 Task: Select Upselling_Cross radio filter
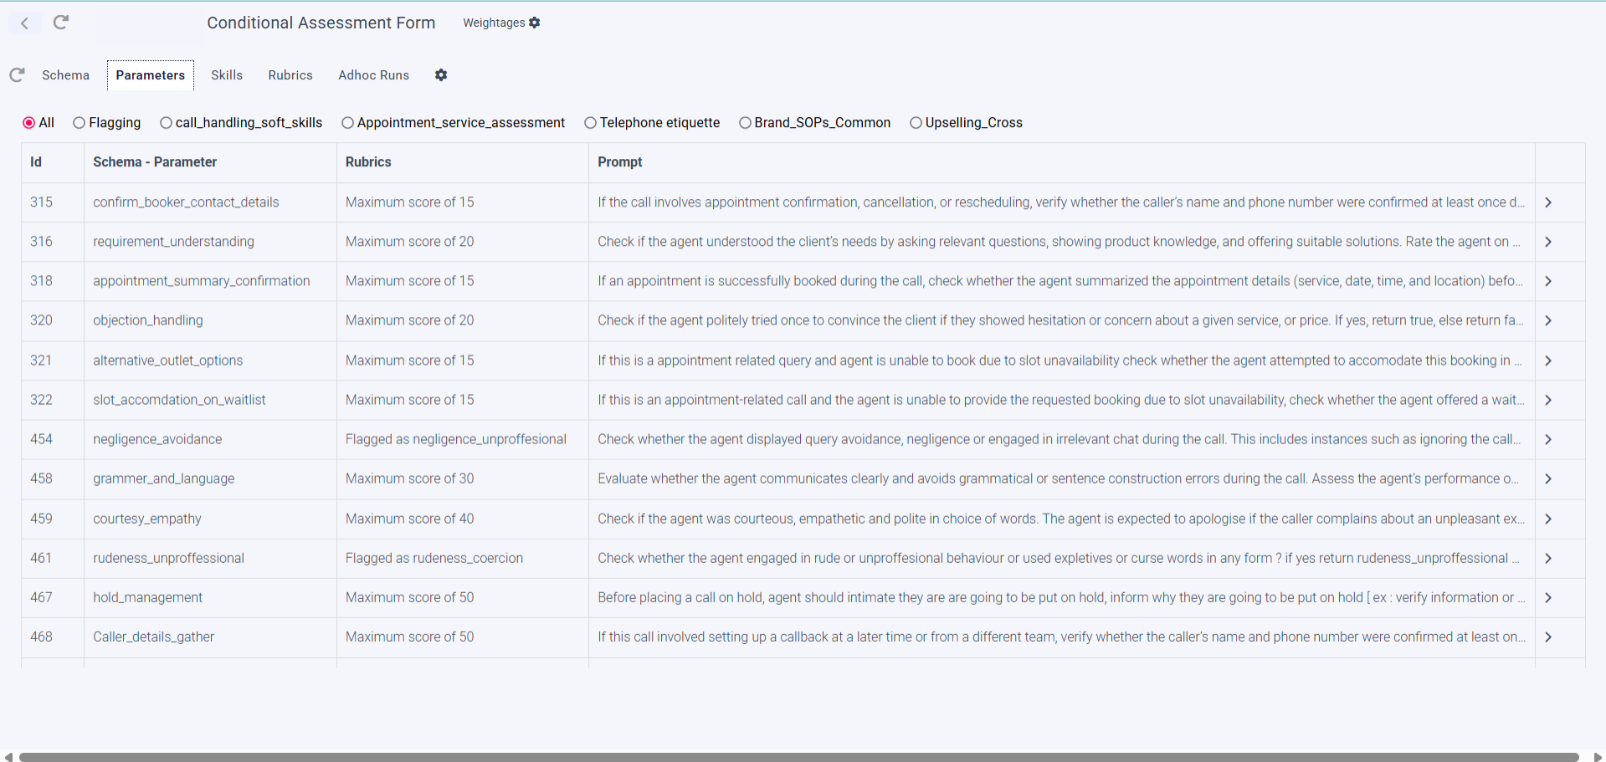(x=916, y=123)
